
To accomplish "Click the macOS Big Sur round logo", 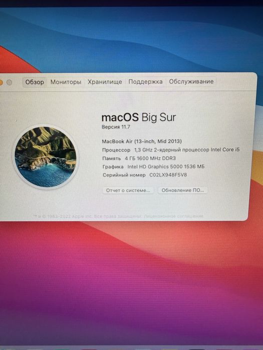I will pos(46,157).
